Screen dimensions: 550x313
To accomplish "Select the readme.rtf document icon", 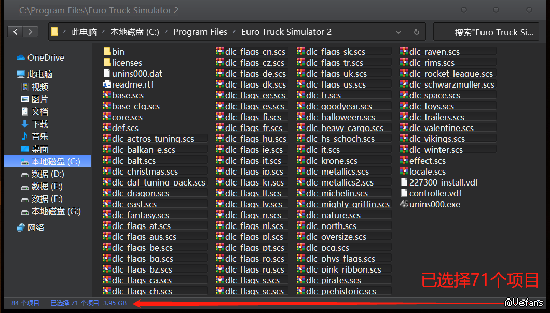I will point(107,84).
